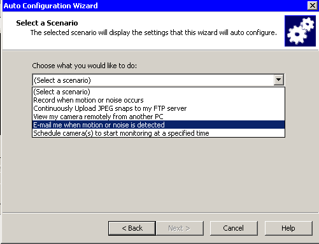319x244 pixels.
Task: Close the Auto Configuration Wizard window
Action: [x=313, y=5]
